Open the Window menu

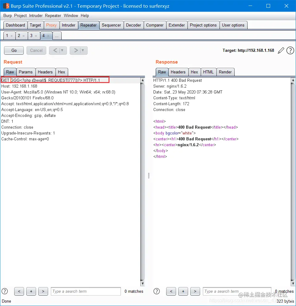(71, 16)
